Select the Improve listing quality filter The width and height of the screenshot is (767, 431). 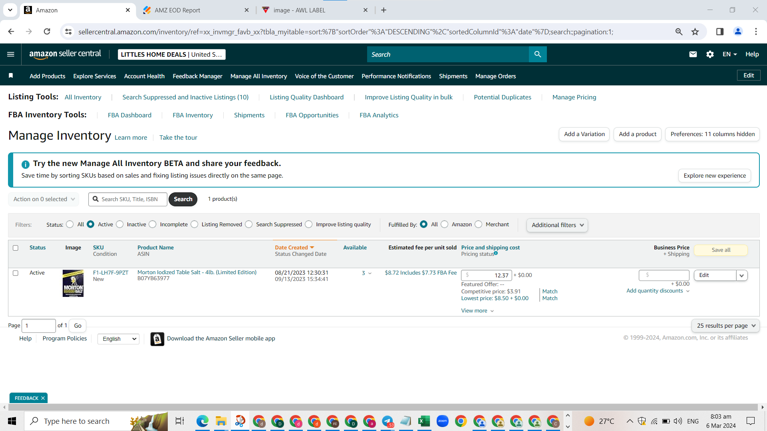point(309,224)
